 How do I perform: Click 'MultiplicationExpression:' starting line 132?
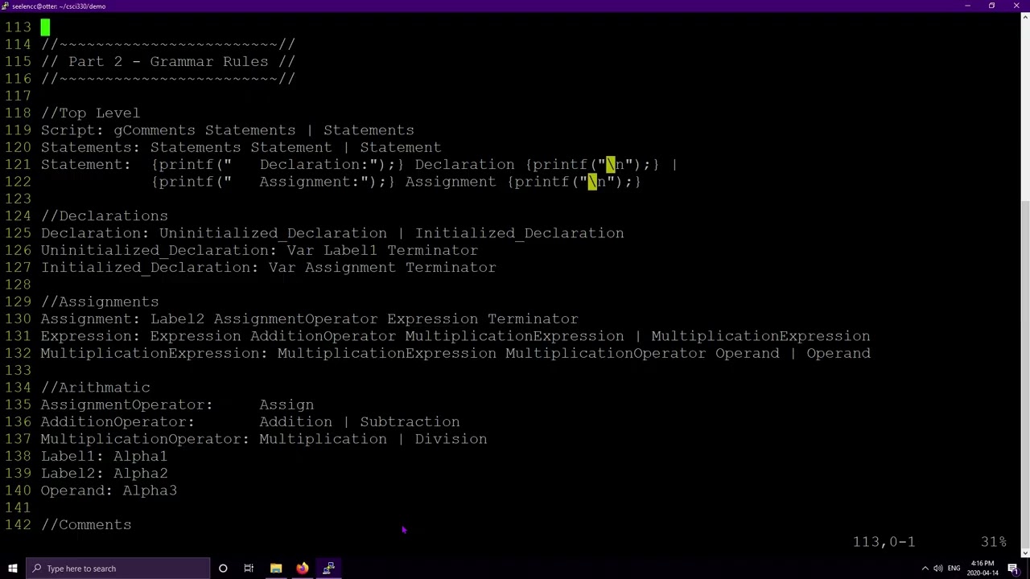154,353
